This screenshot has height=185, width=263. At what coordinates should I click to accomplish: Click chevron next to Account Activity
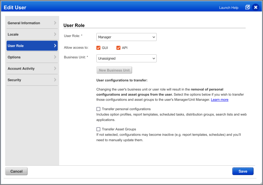point(55,68)
